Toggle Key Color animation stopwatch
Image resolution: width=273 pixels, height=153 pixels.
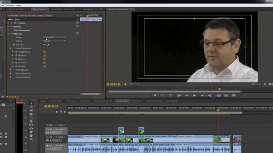pos(14,45)
